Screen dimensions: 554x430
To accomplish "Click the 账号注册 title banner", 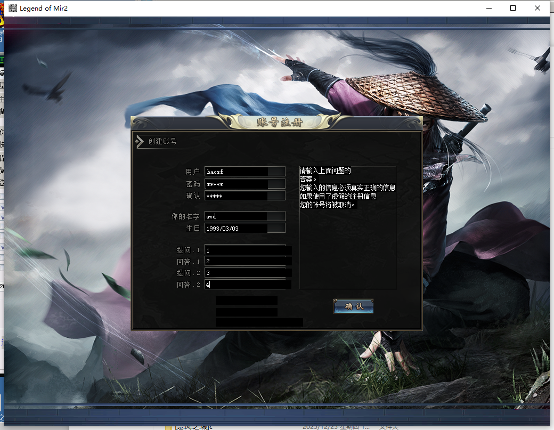I will [279, 123].
